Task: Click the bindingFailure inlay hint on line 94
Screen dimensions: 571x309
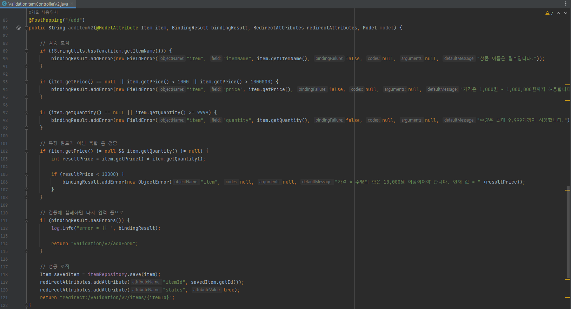Action: point(312,89)
